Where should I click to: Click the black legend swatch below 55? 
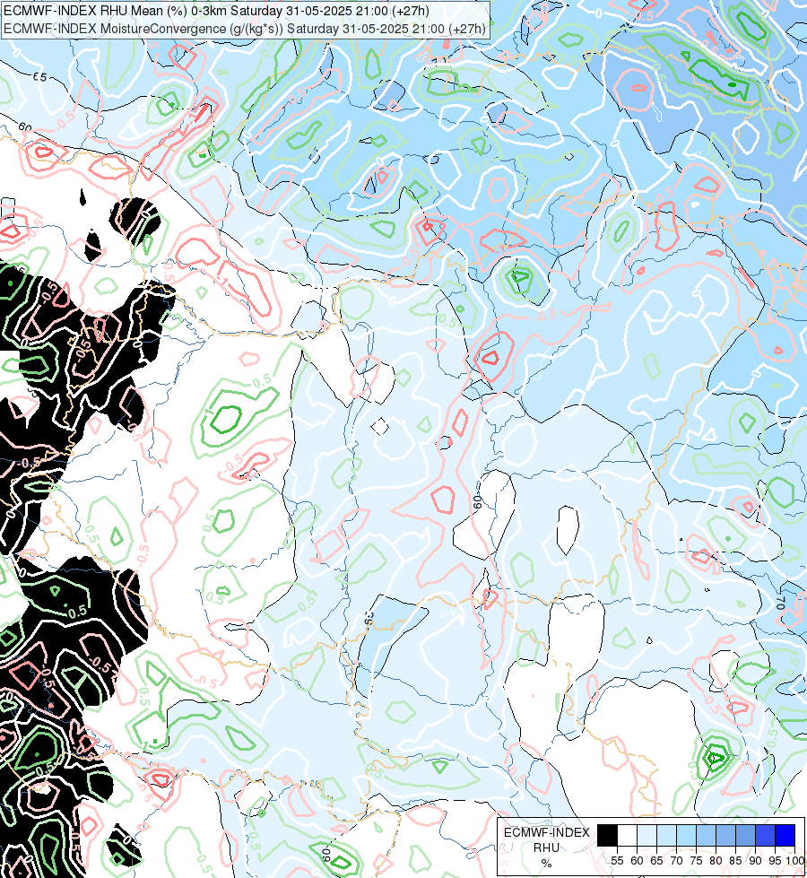tap(608, 836)
